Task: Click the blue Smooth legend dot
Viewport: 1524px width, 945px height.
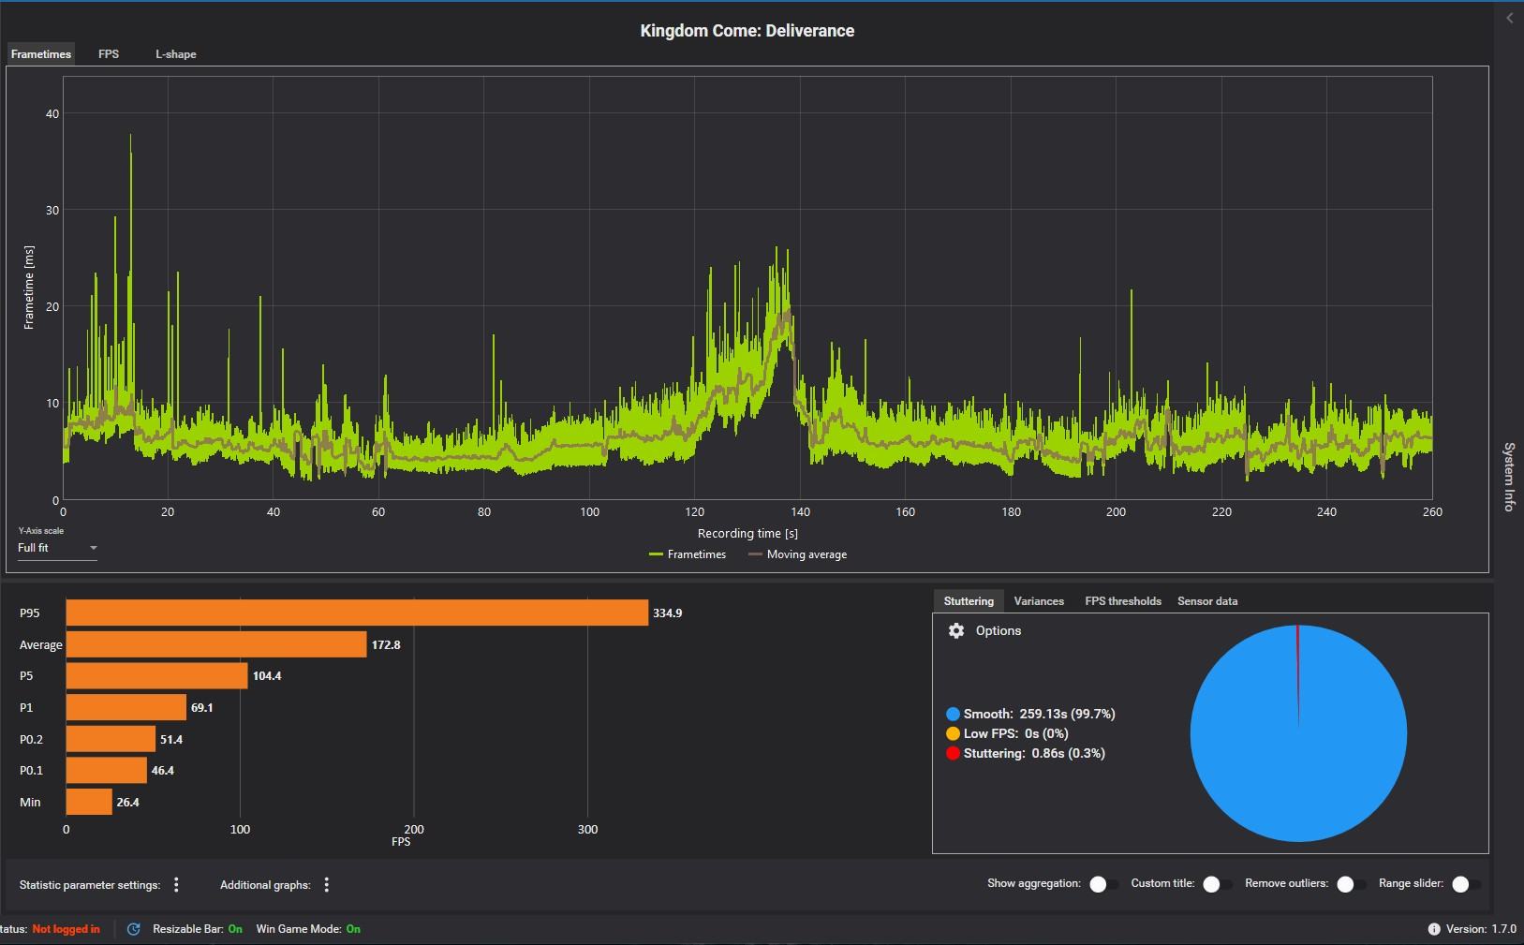Action: click(953, 714)
